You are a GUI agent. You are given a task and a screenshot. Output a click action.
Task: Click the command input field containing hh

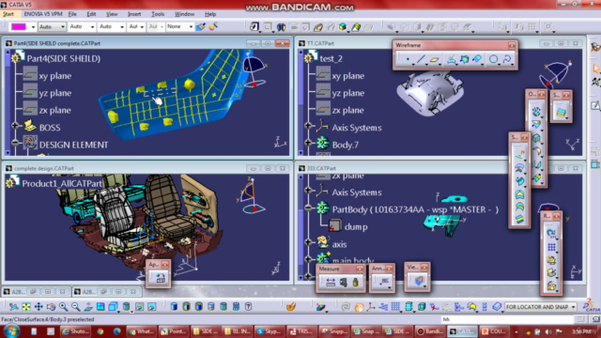coord(507,319)
